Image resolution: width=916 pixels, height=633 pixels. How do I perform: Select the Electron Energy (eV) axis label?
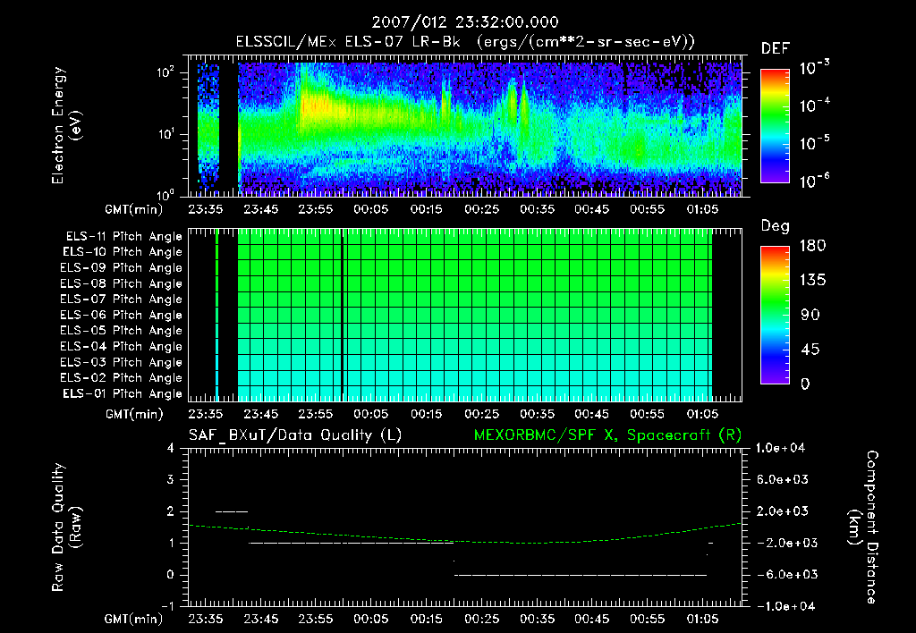[66, 125]
